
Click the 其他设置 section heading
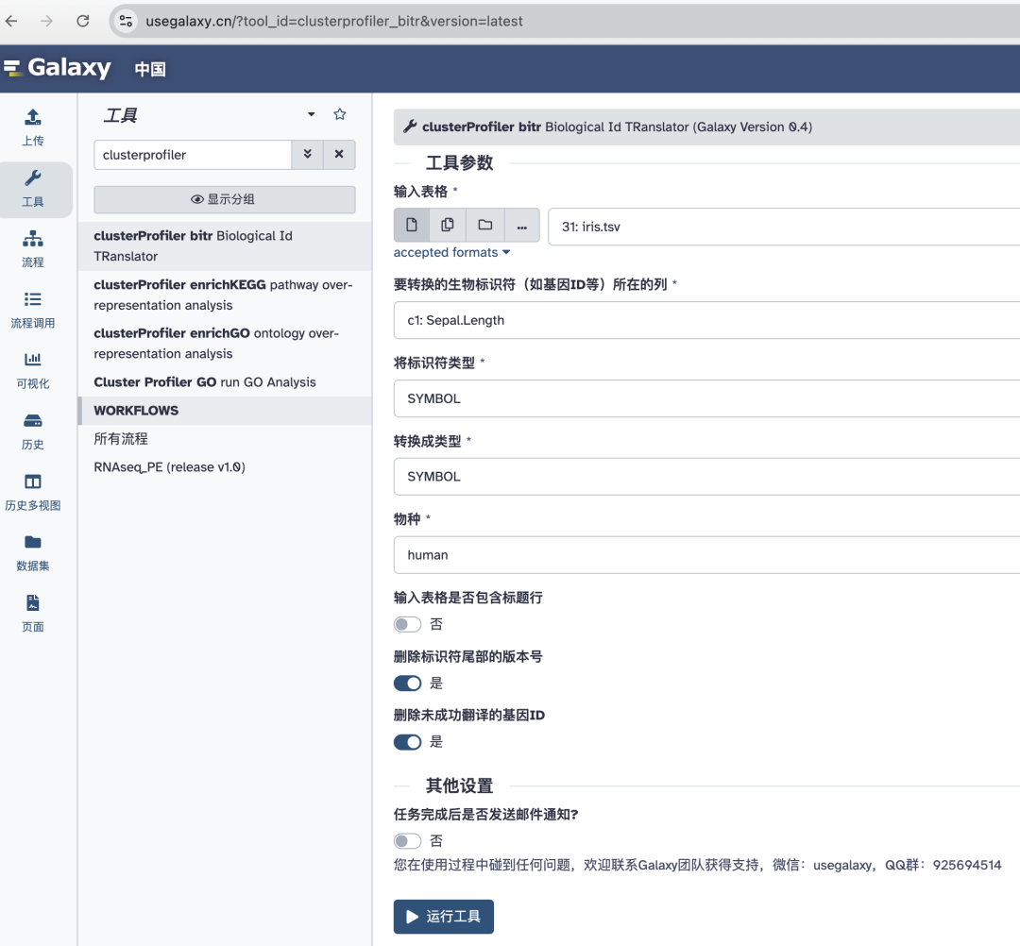(x=459, y=786)
